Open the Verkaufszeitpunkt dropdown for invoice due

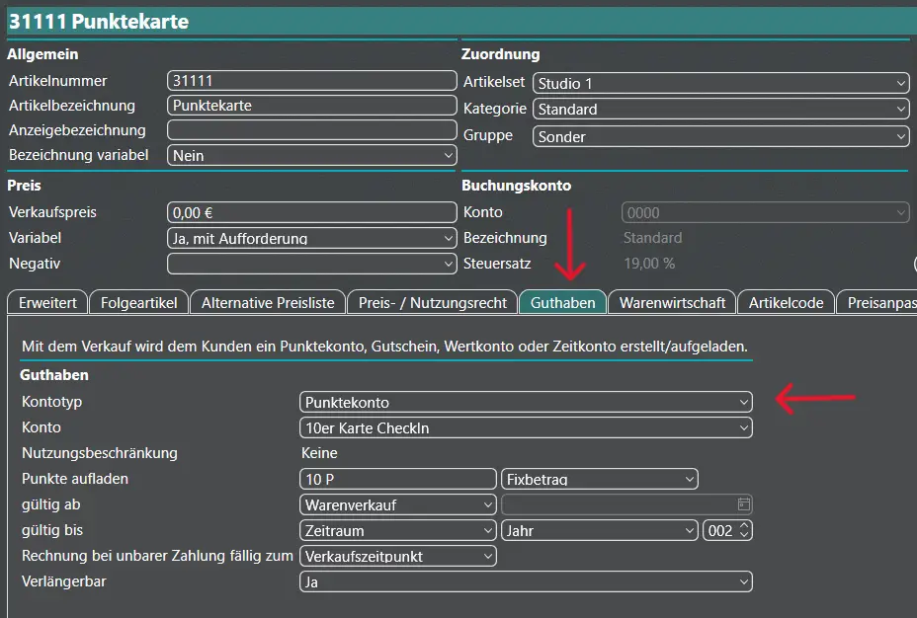pyautogui.click(x=397, y=556)
